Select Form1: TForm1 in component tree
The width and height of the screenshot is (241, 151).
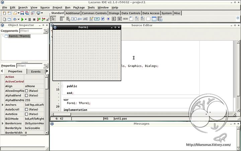[19, 36]
